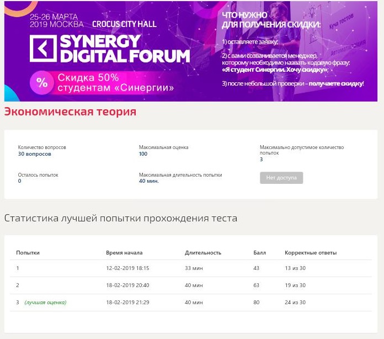Viewport: 384px width, 339px height.
Task: Click the 'Корректные ответы' column header
Action: tap(311, 253)
